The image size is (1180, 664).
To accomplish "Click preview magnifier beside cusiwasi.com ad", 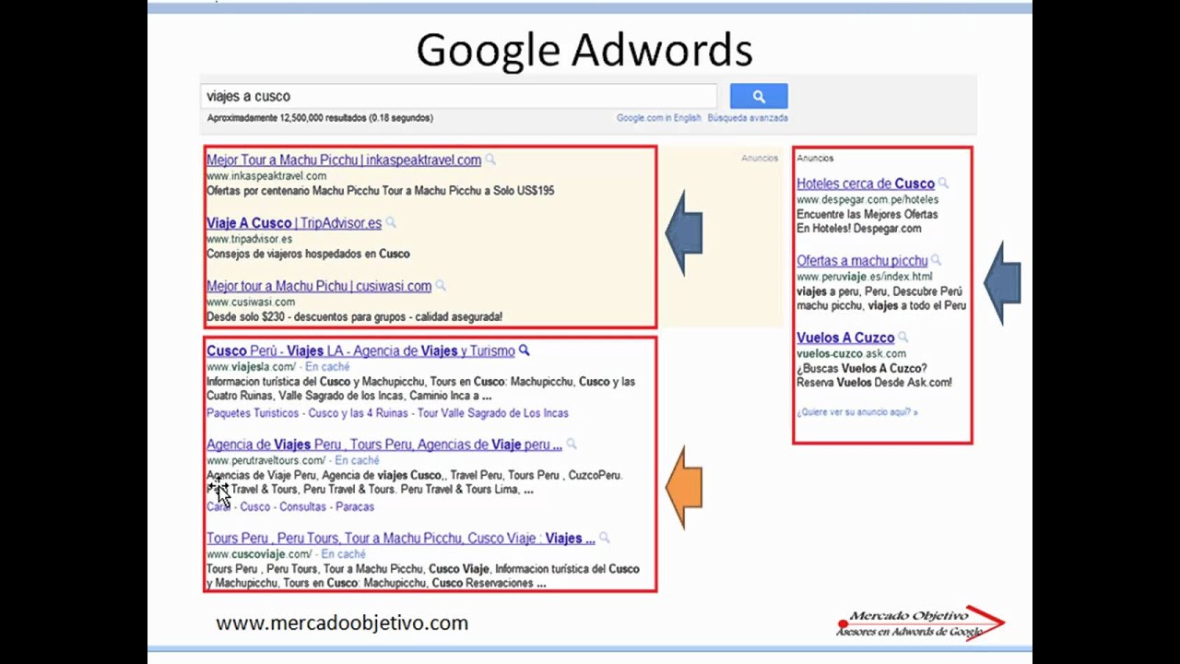I will click(441, 286).
